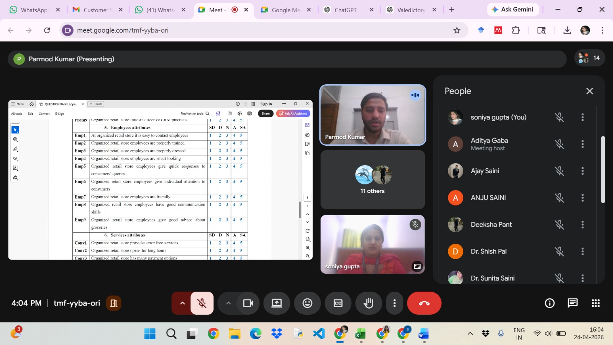
Task: Show participant count button with 14
Action: point(589,58)
